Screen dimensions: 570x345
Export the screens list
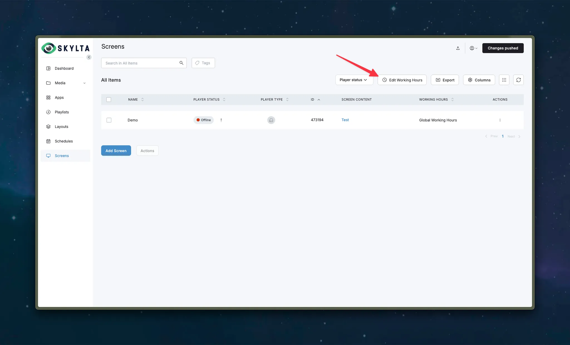(445, 80)
